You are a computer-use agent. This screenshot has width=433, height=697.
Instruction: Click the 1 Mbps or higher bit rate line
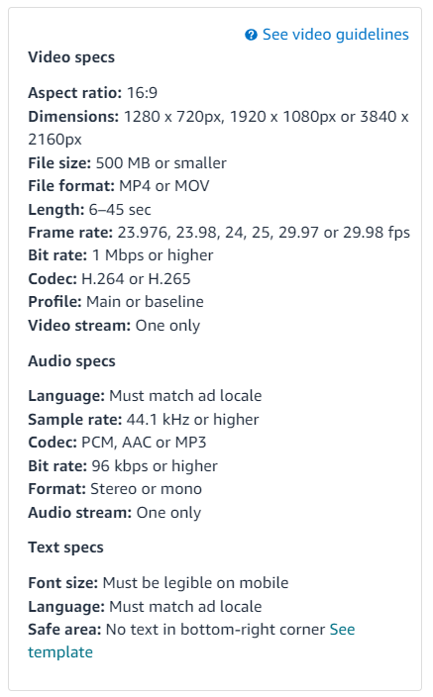click(121, 255)
